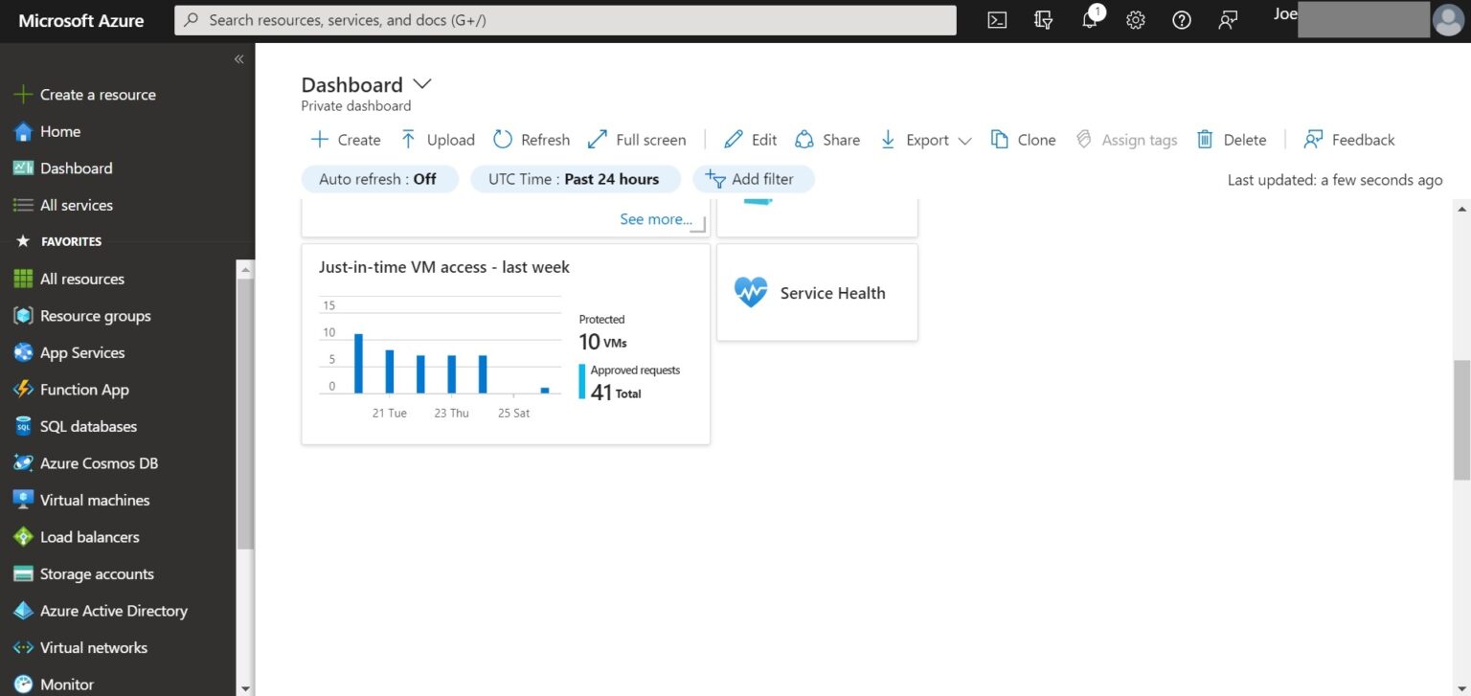
Task: Go to Home from the sidebar
Action: click(57, 131)
